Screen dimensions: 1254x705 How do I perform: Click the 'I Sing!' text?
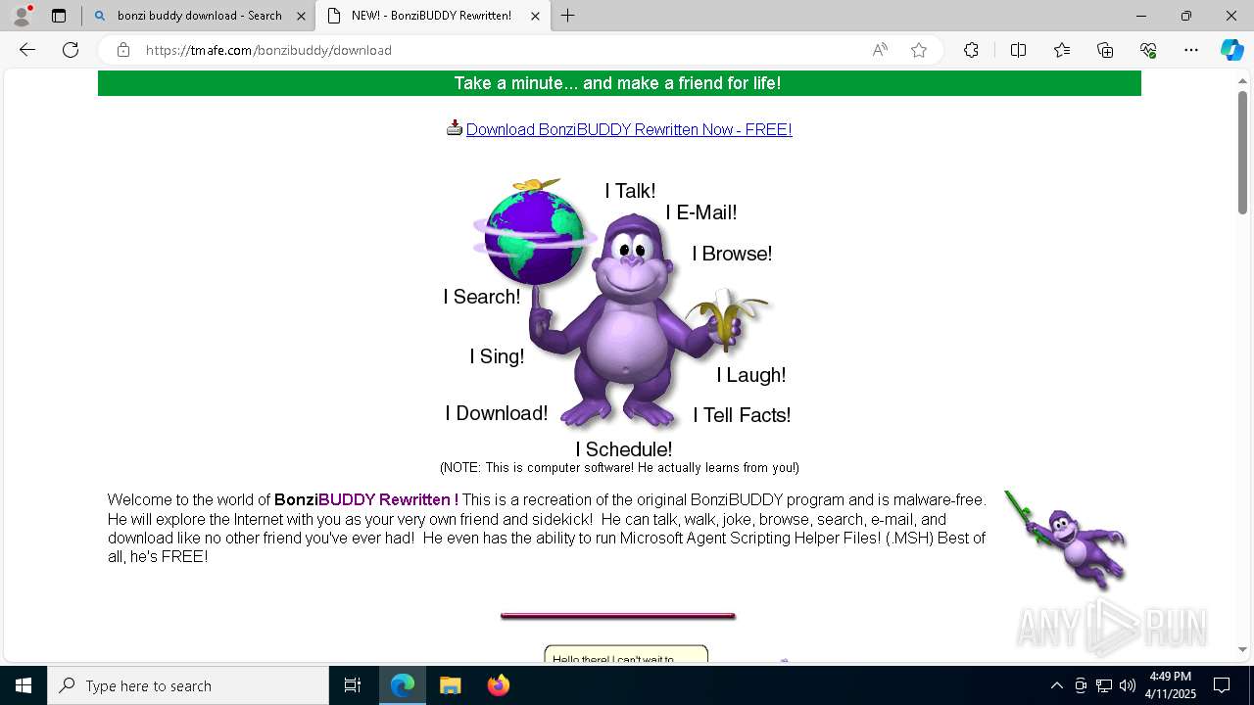497,356
